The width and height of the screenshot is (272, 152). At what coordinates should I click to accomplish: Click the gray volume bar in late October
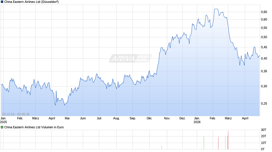click(x=161, y=147)
